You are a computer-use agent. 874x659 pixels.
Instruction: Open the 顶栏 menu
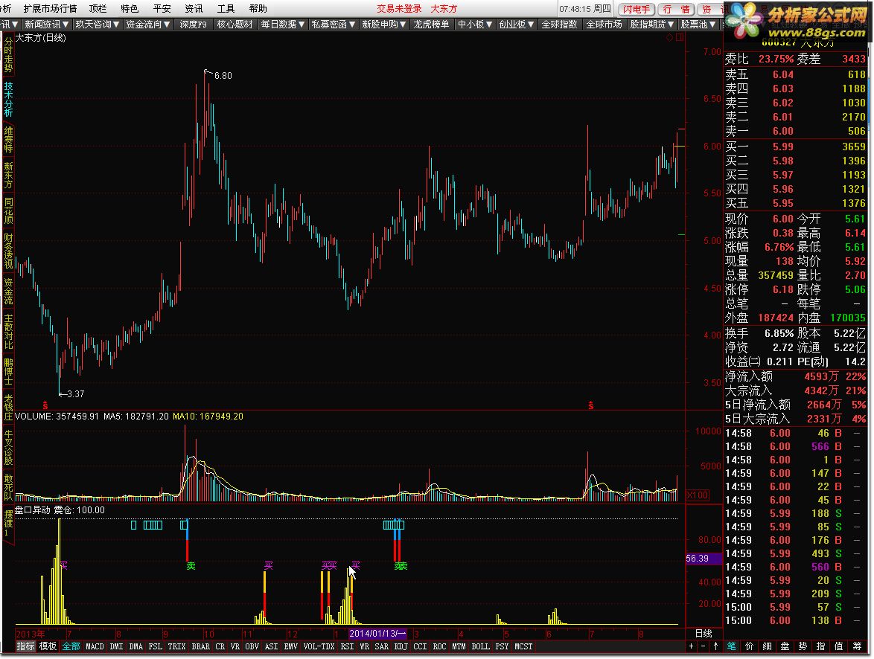[98, 8]
